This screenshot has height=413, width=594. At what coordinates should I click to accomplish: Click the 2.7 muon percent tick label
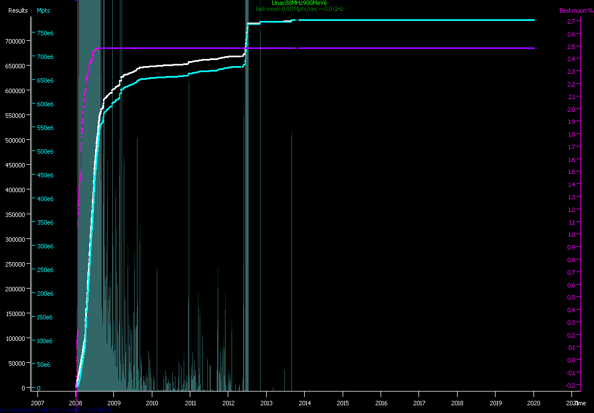pos(570,22)
